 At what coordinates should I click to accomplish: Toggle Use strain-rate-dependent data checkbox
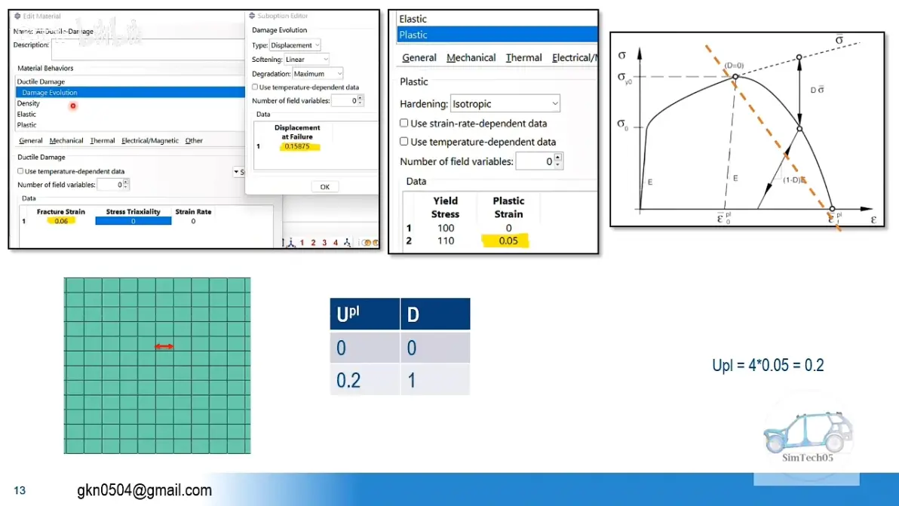(404, 123)
